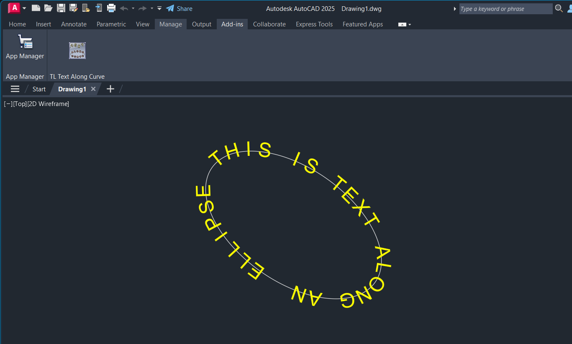
Task: Click the Open folder icon
Action: pos(48,8)
